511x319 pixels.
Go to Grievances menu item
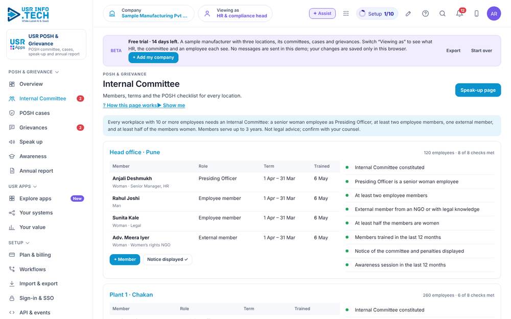47,128
